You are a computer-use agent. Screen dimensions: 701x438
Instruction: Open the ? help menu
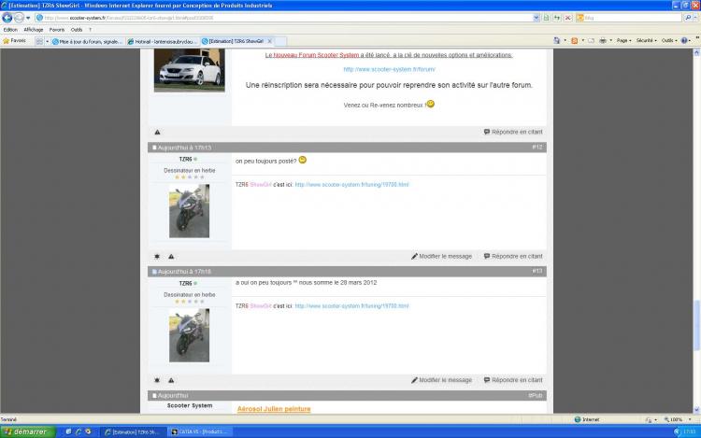tap(90, 30)
